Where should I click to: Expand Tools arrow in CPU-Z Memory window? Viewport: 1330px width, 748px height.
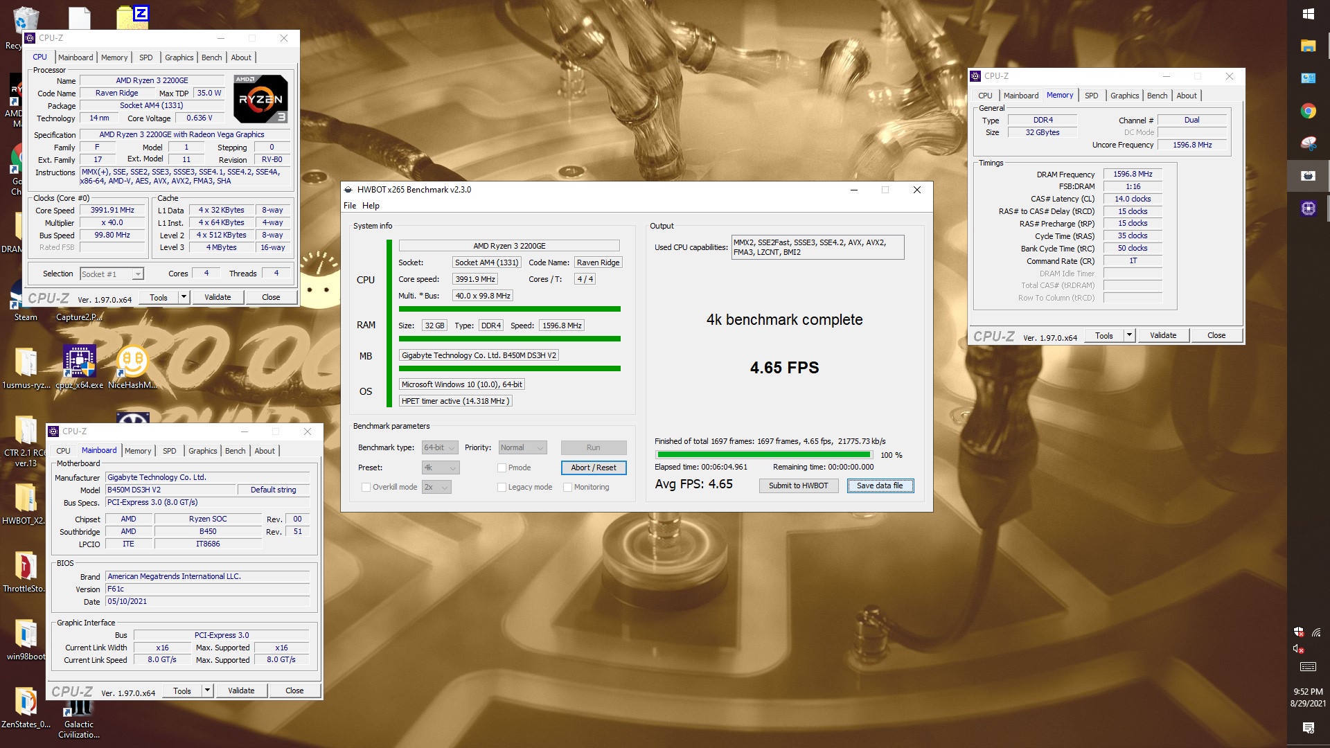point(1129,335)
